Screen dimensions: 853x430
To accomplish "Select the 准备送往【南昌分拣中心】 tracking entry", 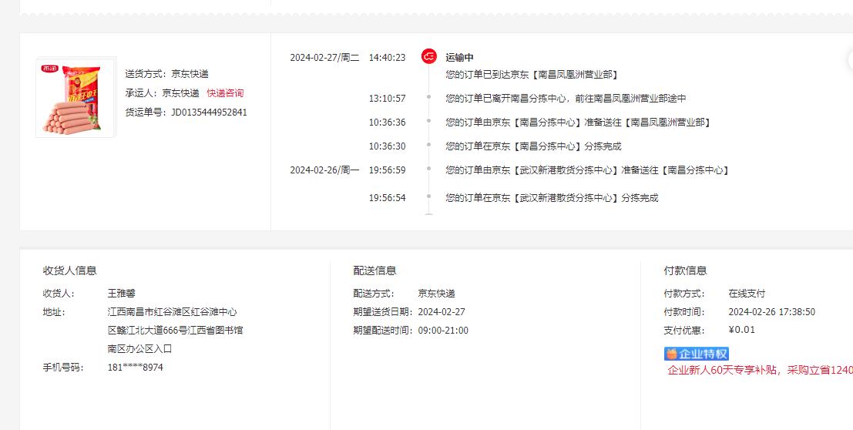I will tap(587, 170).
